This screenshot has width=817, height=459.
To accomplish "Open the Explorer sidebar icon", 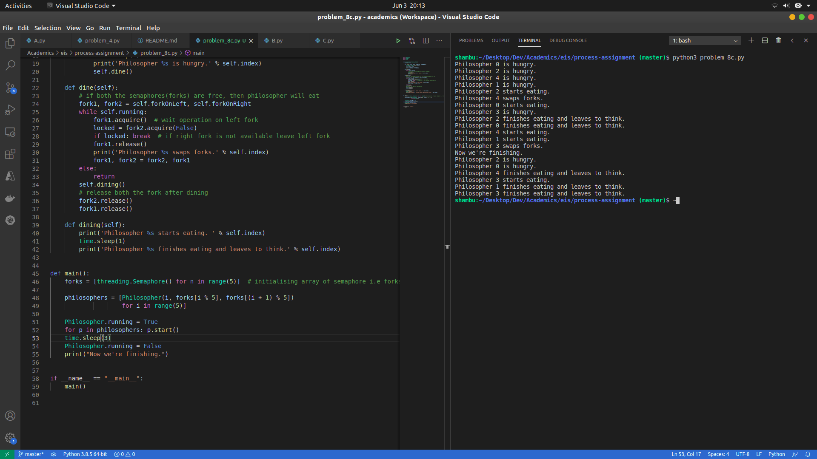I will (x=10, y=43).
